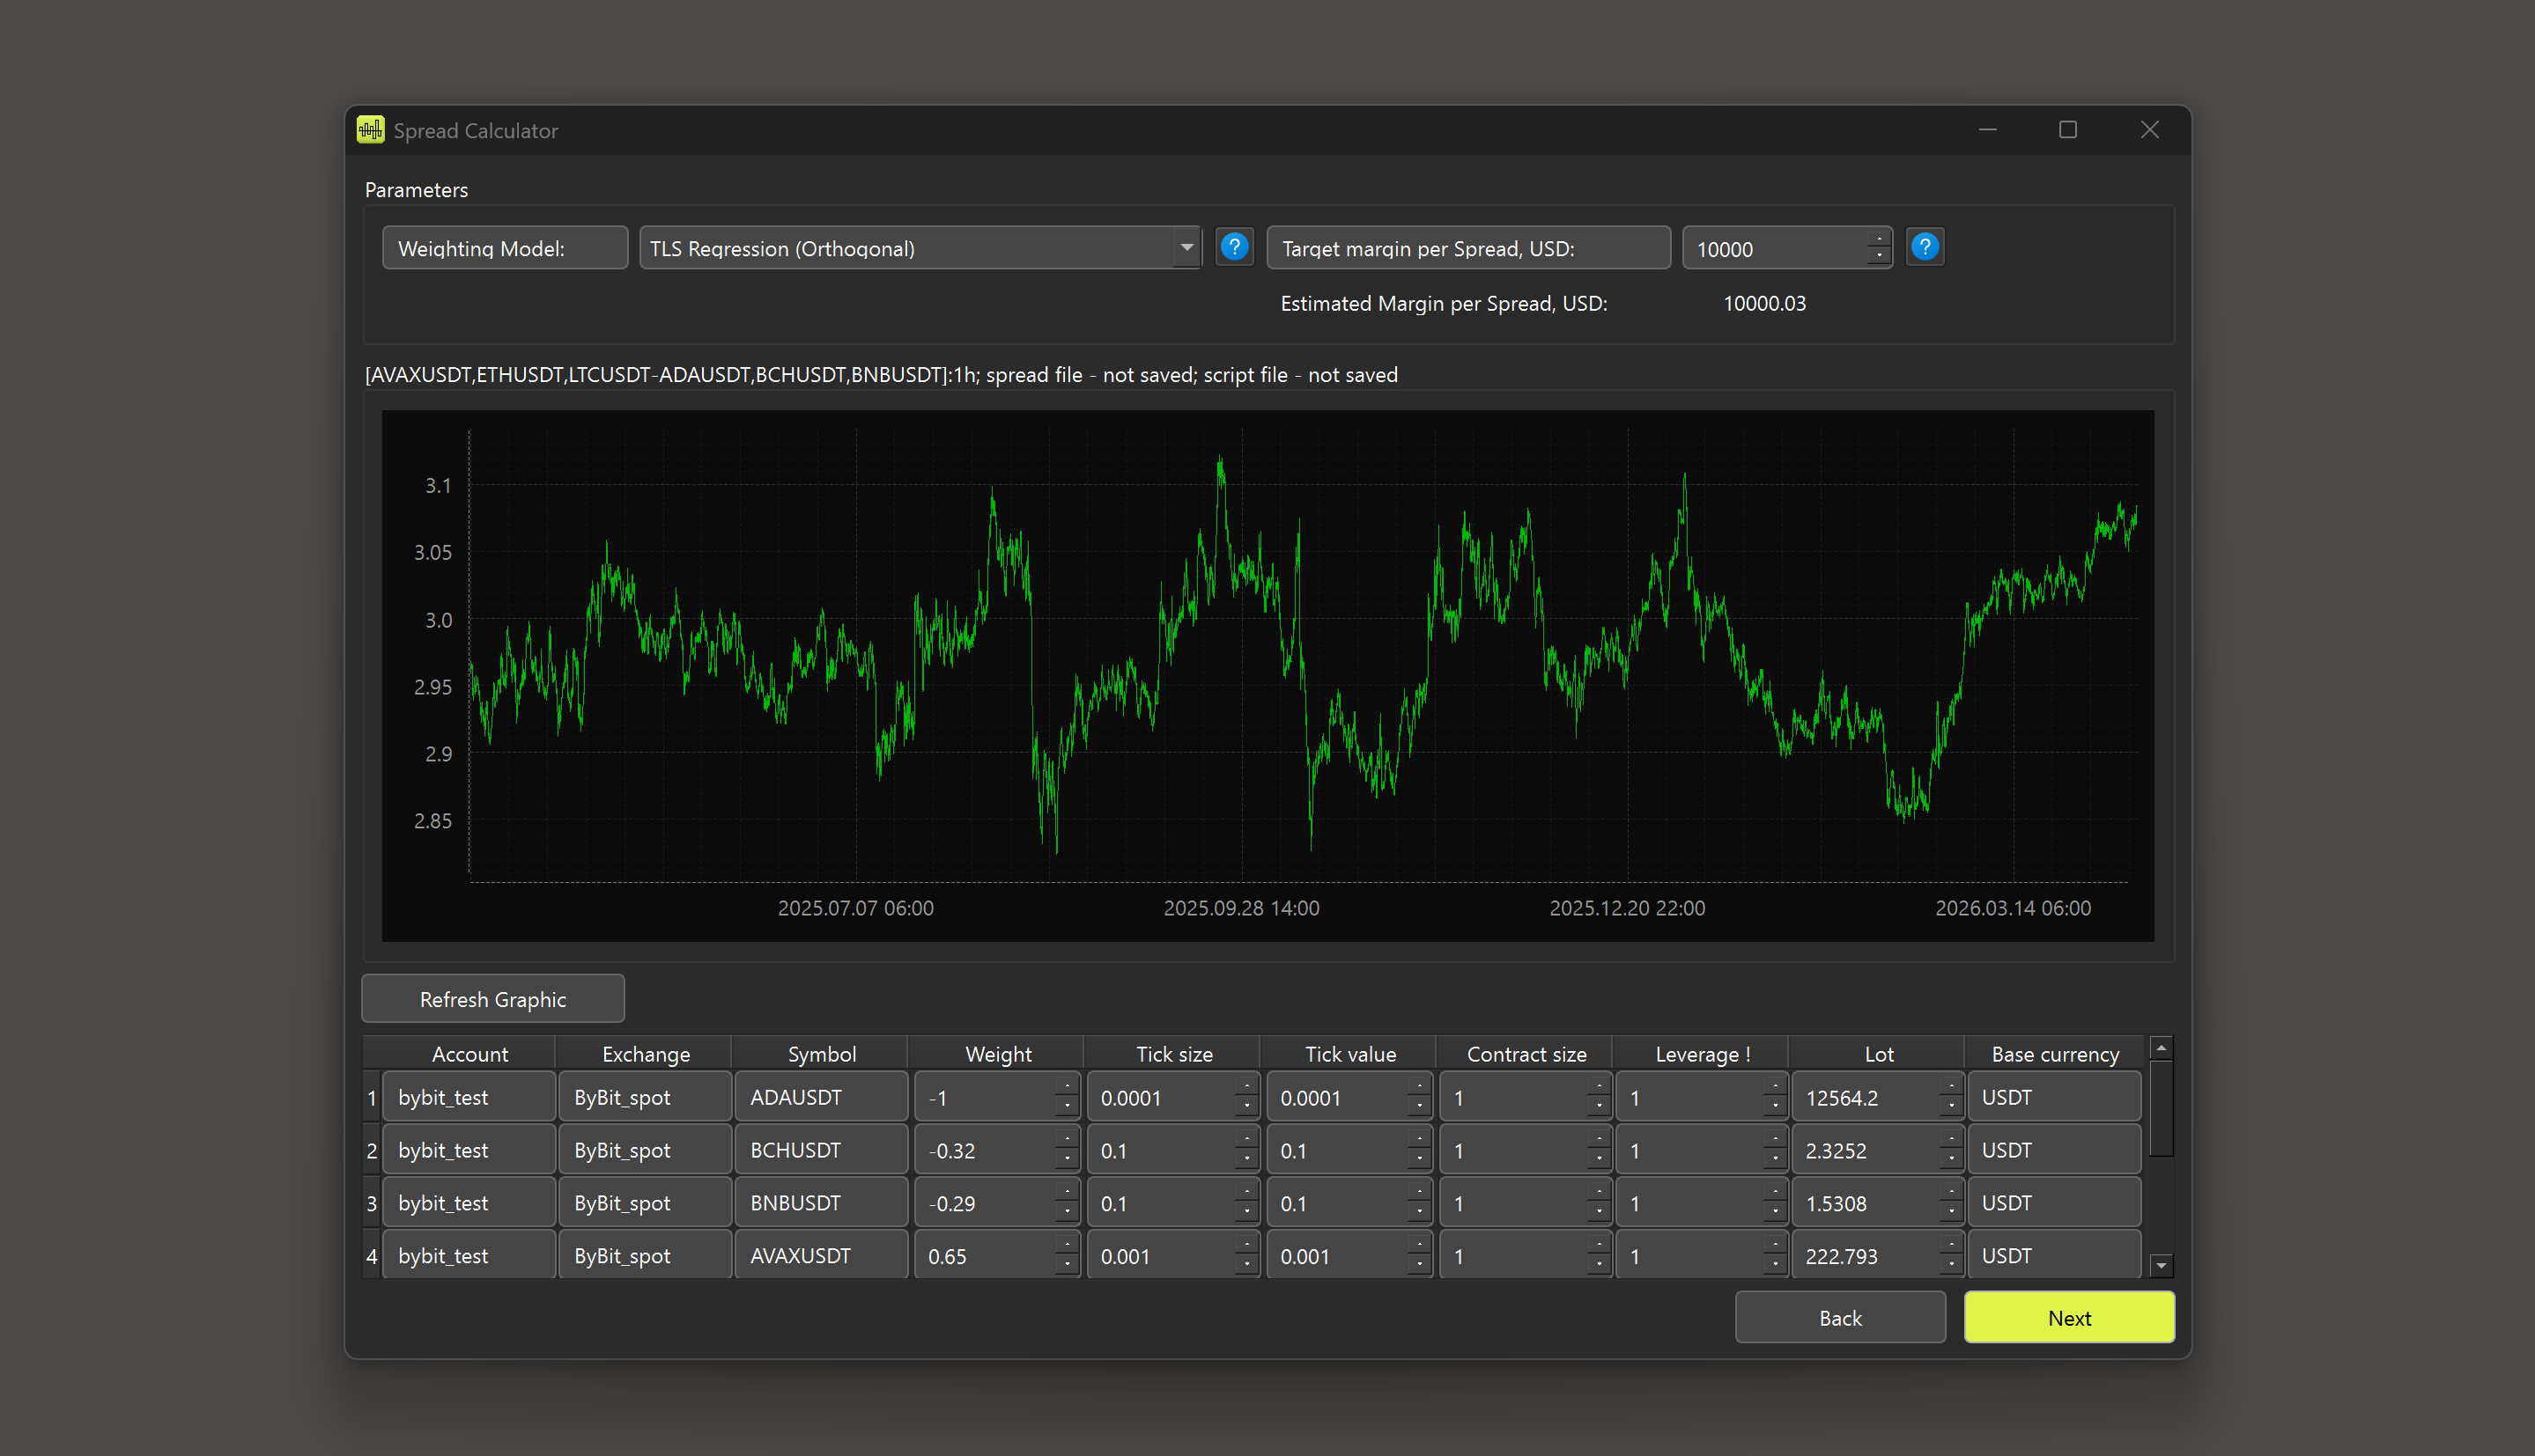
Task: Increase BCHUSDT weight with up stepper
Action: pos(1068,1141)
